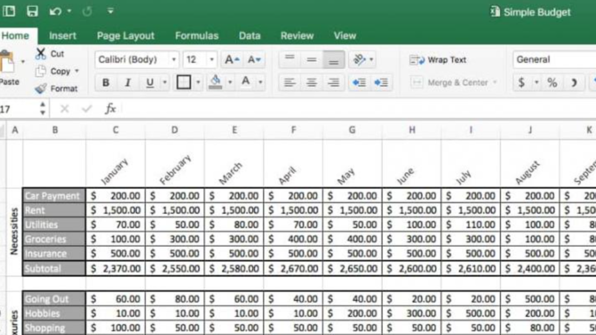The height and width of the screenshot is (335, 596).
Task: Open the Page Layout tab
Action: [125, 35]
